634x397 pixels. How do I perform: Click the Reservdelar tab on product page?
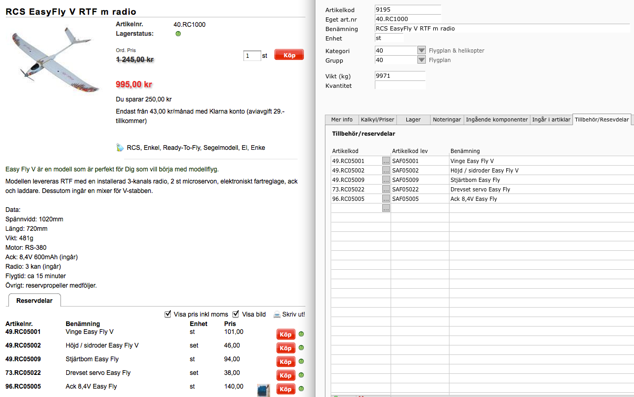coord(34,300)
